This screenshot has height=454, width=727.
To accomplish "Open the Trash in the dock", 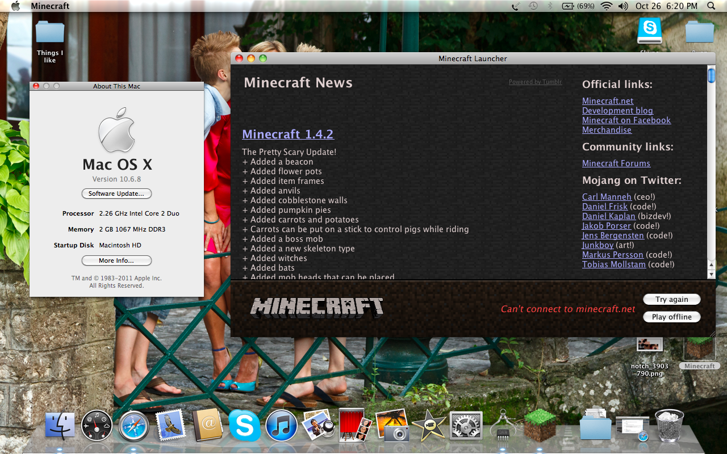I will coord(669,426).
